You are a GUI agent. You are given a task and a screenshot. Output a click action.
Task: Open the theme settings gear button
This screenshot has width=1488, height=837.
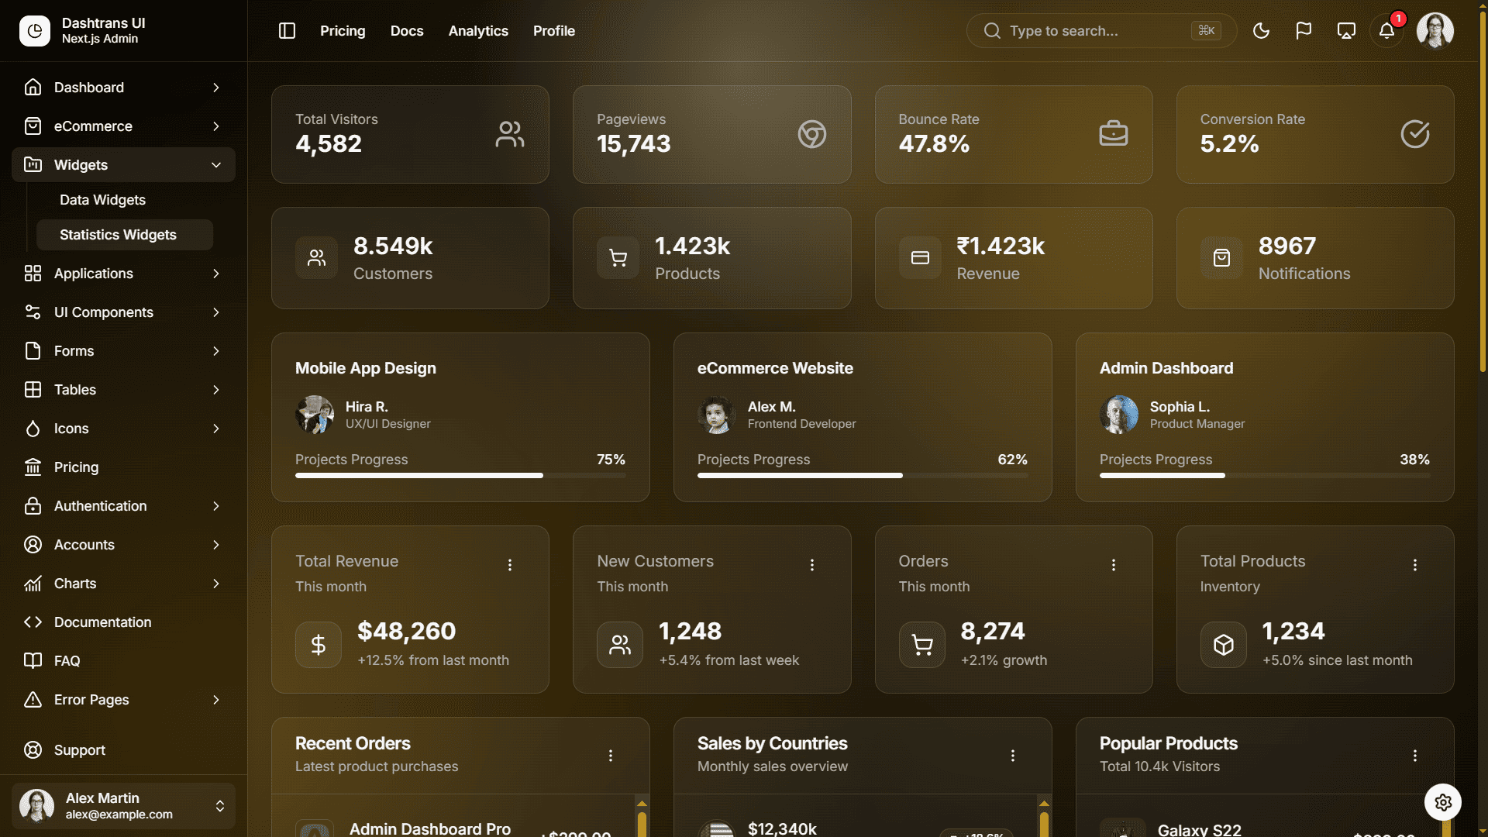1443,802
